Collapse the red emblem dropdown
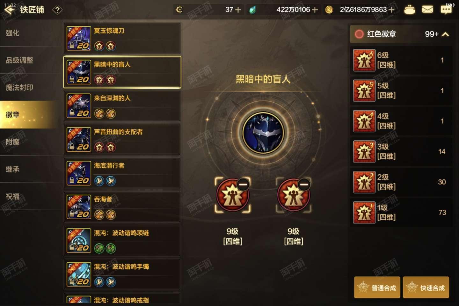This screenshot has width=459, height=306. click(446, 34)
